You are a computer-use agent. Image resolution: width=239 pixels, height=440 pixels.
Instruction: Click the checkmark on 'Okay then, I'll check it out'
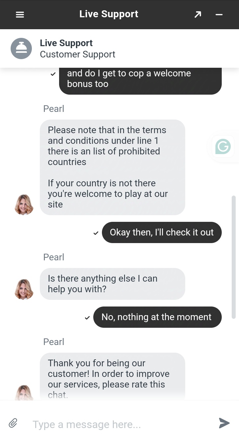96,233
